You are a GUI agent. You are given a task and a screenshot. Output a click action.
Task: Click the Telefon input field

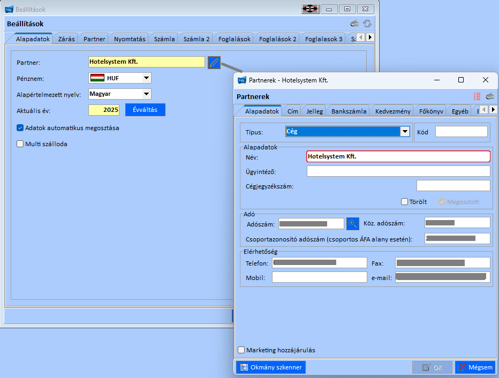320,262
